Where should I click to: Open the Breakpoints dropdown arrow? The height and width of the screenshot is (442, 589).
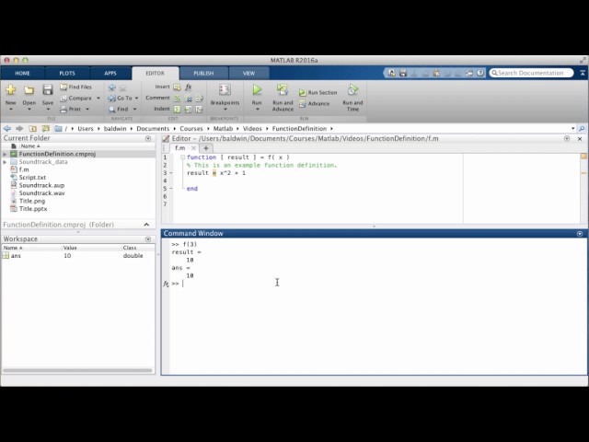225,110
